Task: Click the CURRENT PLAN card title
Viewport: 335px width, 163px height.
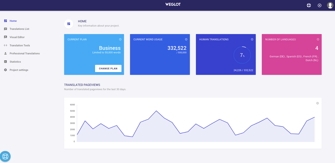Action: pos(77,40)
